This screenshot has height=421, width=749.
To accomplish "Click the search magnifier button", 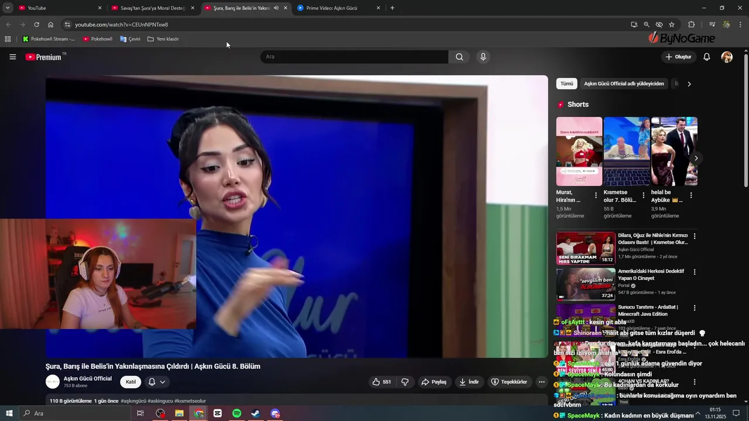I will pyautogui.click(x=459, y=57).
